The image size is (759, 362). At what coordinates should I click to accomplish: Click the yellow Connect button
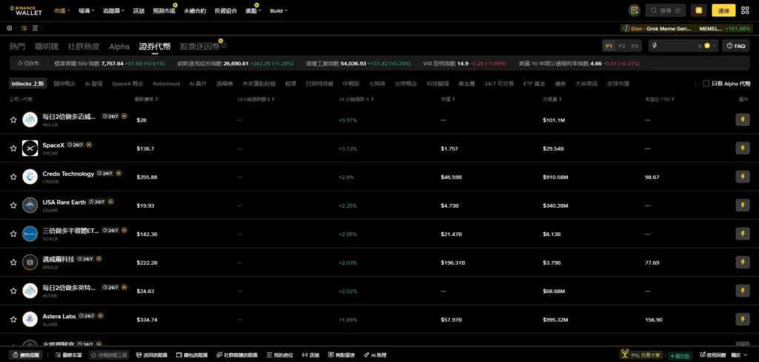723,10
